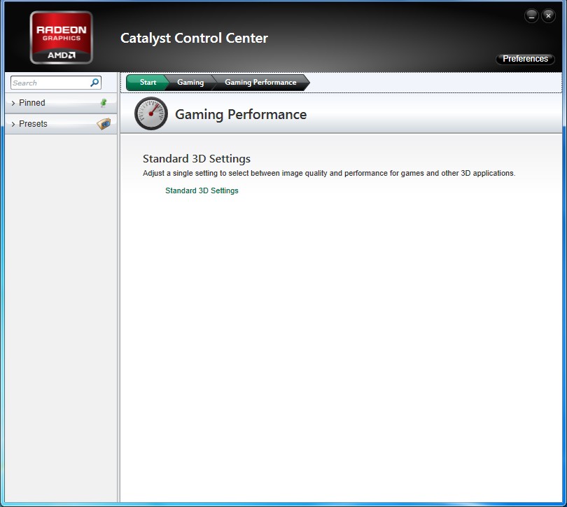Click the green pin icon beside Pinned
Image resolution: width=567 pixels, height=507 pixels.
[x=104, y=103]
